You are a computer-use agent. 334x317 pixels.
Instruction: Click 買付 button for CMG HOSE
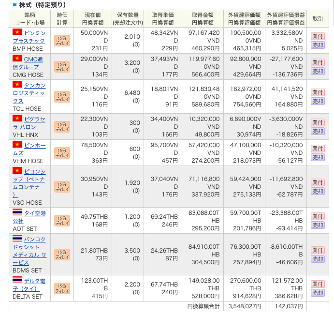(x=318, y=62)
